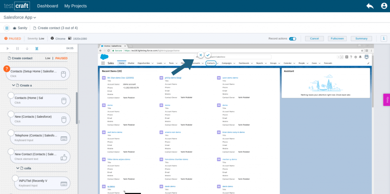This screenshot has height=194, width=390.
Task: Click the orange question mark step badge
Action: pyautogui.click(x=7, y=69)
